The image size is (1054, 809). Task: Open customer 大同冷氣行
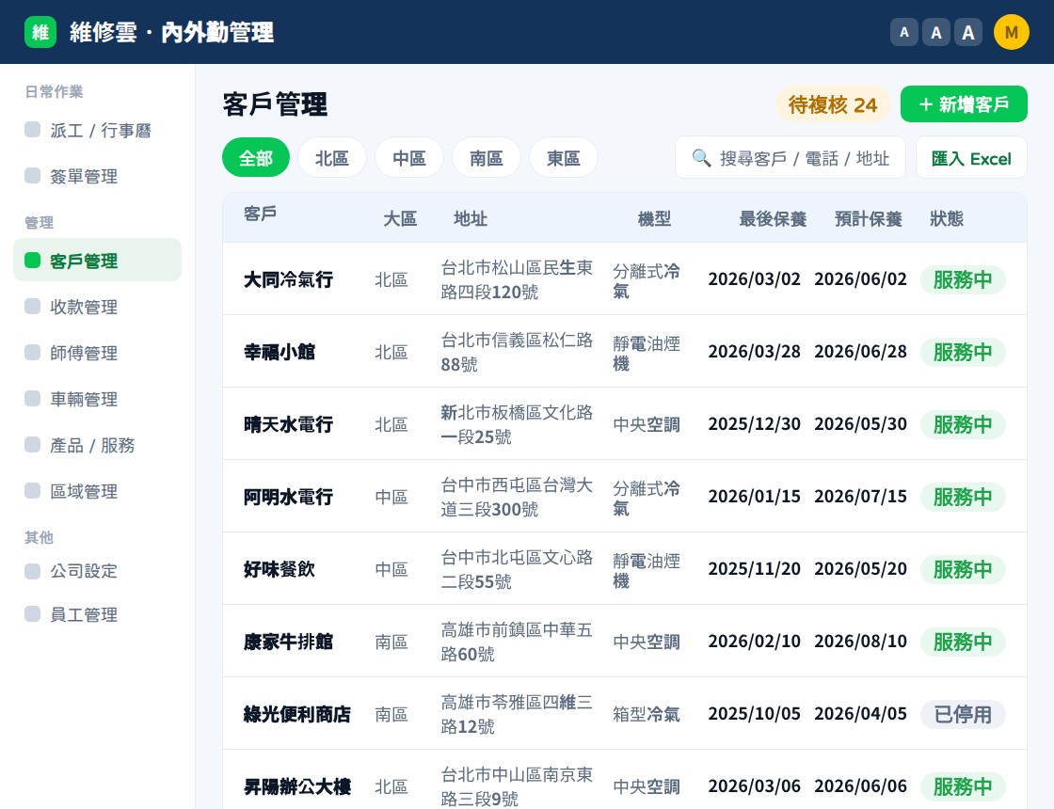[288, 279]
